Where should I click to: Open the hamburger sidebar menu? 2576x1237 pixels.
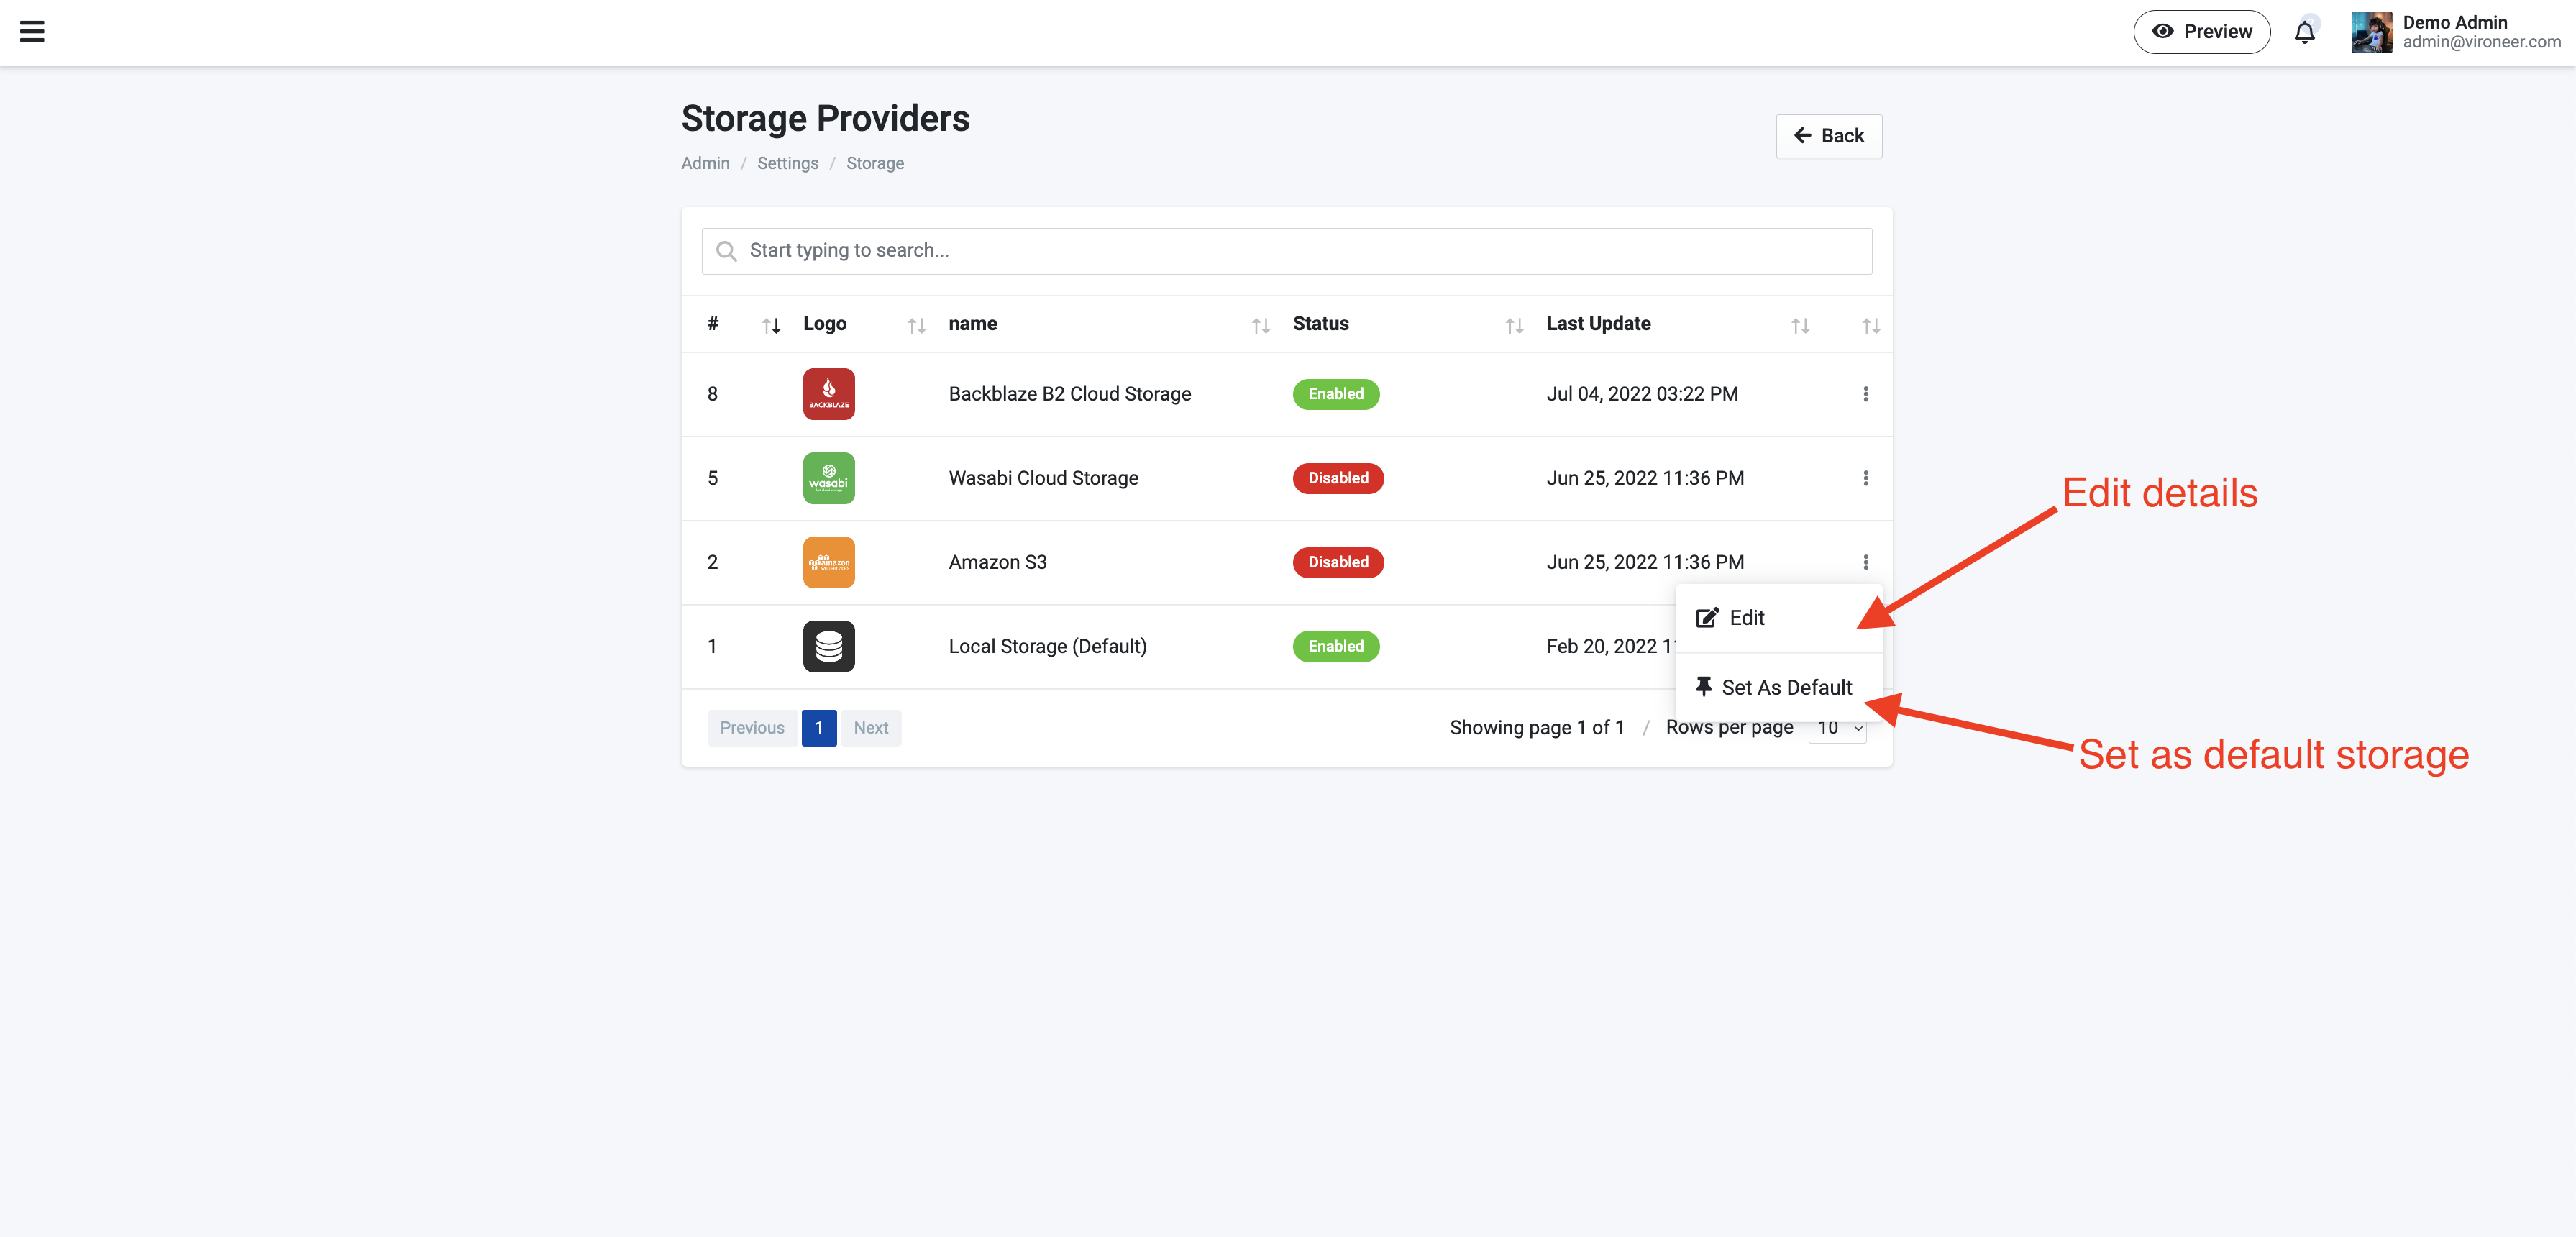[32, 32]
